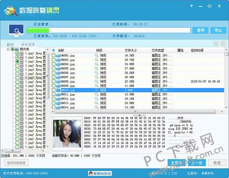Click magnifier preview icon for 06006.jpg
Viewport: 229px width, 178px height.
[97, 73]
